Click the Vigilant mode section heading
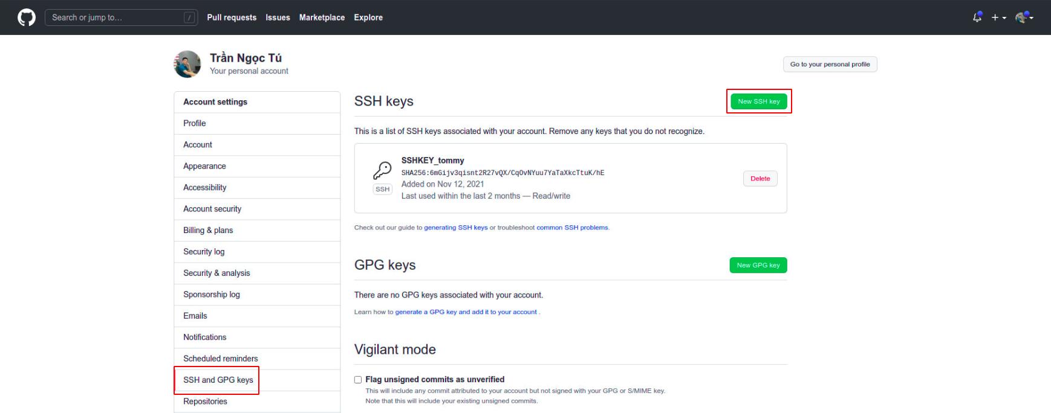The height and width of the screenshot is (413, 1051). (395, 350)
